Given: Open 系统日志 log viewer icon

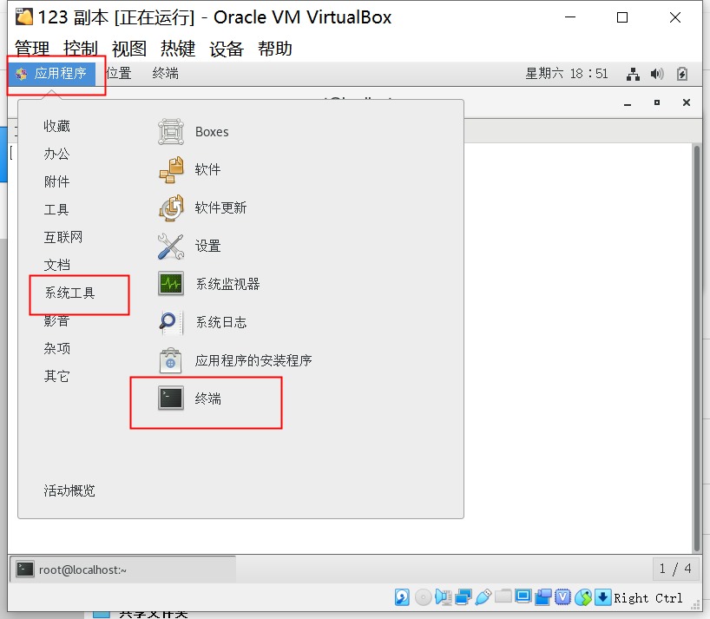Looking at the screenshot, I should point(171,322).
